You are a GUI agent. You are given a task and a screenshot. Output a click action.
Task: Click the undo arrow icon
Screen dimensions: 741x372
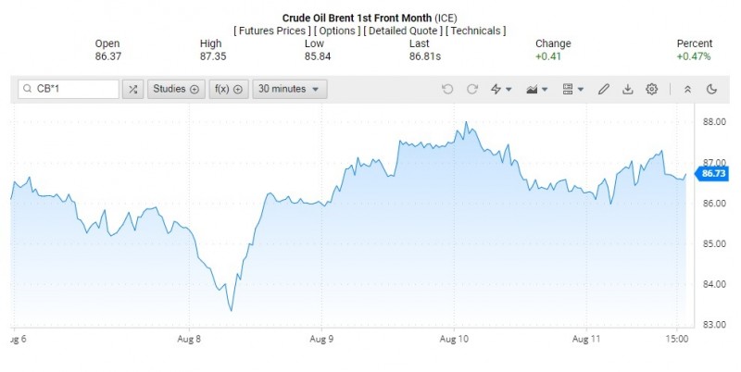[447, 89]
